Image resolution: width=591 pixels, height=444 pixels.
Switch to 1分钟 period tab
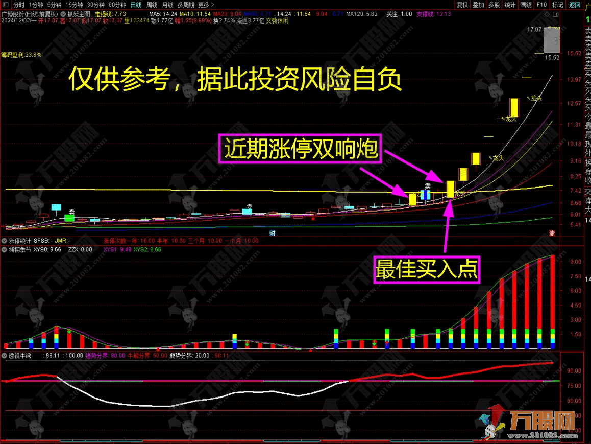pos(36,5)
